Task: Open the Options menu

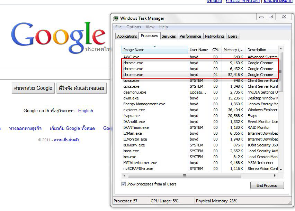Action: tap(134, 27)
